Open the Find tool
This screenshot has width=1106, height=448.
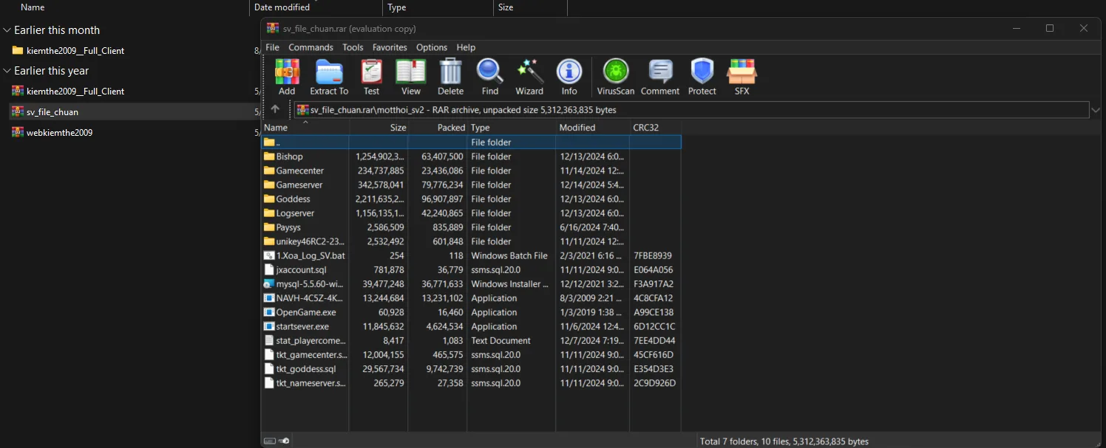489,77
